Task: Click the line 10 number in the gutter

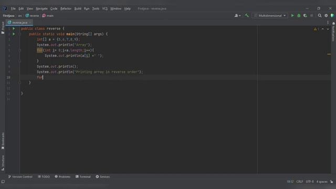Action: pos(8,77)
